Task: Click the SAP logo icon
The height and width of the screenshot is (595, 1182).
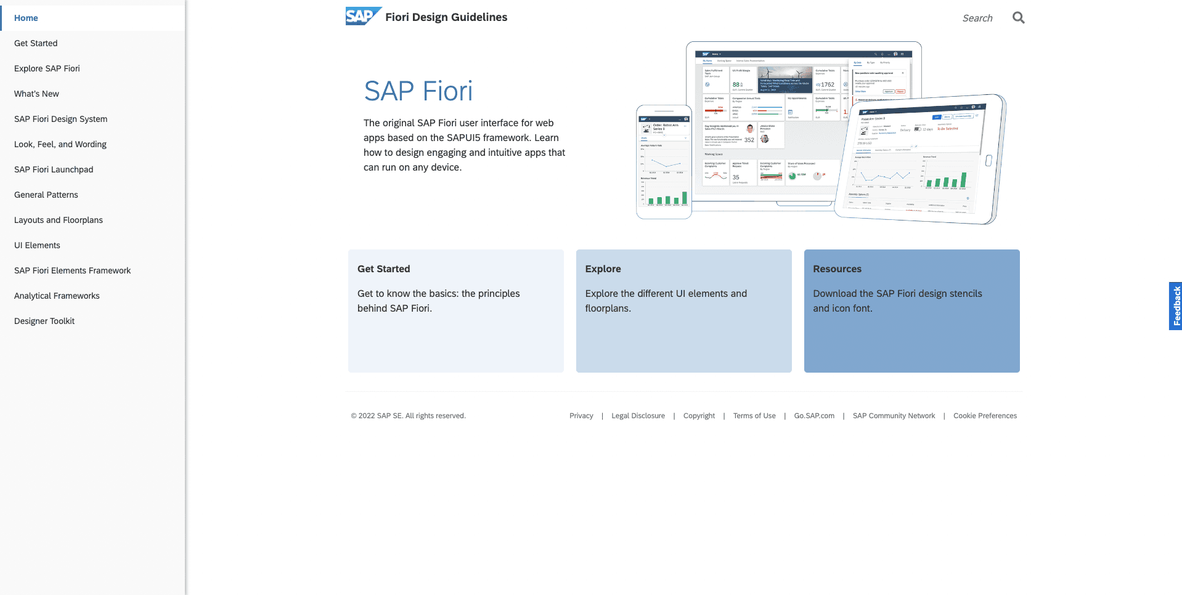Action: [364, 17]
